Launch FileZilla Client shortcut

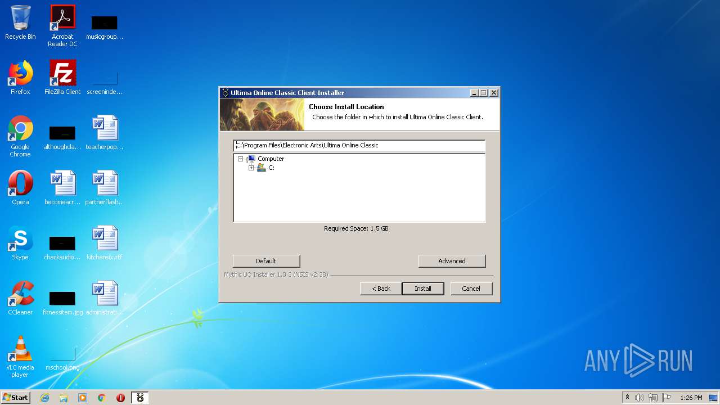pyautogui.click(x=62, y=78)
